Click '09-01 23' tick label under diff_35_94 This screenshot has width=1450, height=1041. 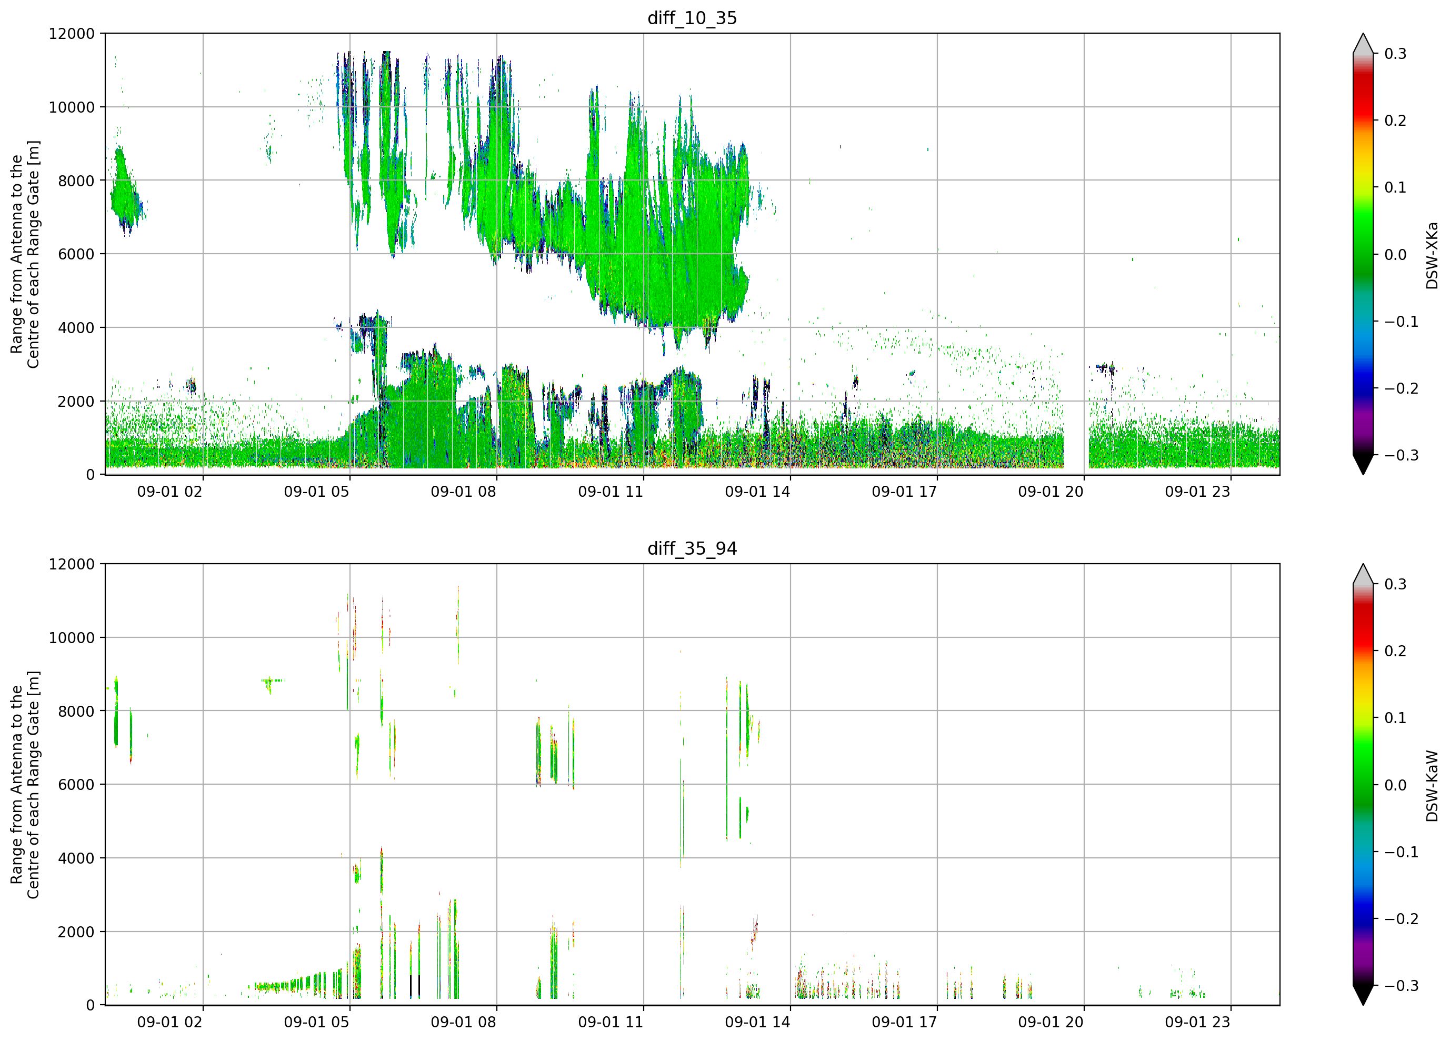click(1197, 1023)
